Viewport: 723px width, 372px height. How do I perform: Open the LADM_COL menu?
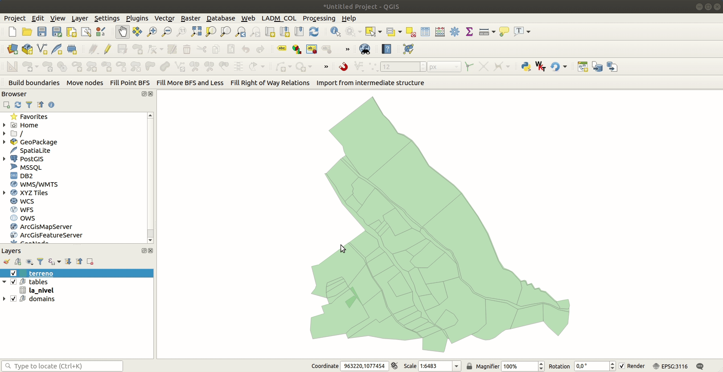279,18
